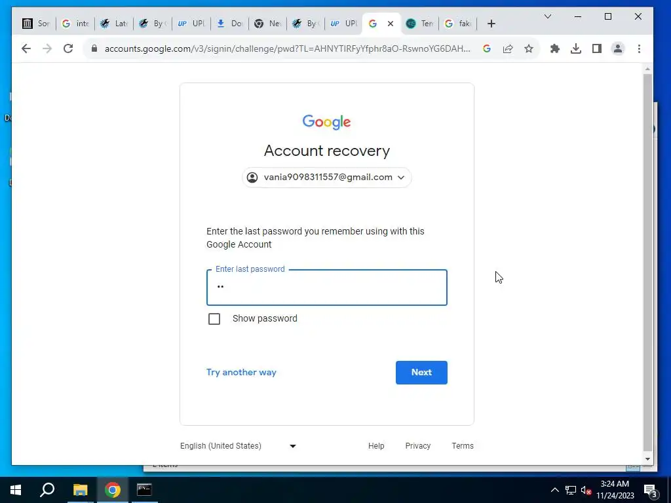
Task: Bookmark this page with the star icon
Action: 529,48
